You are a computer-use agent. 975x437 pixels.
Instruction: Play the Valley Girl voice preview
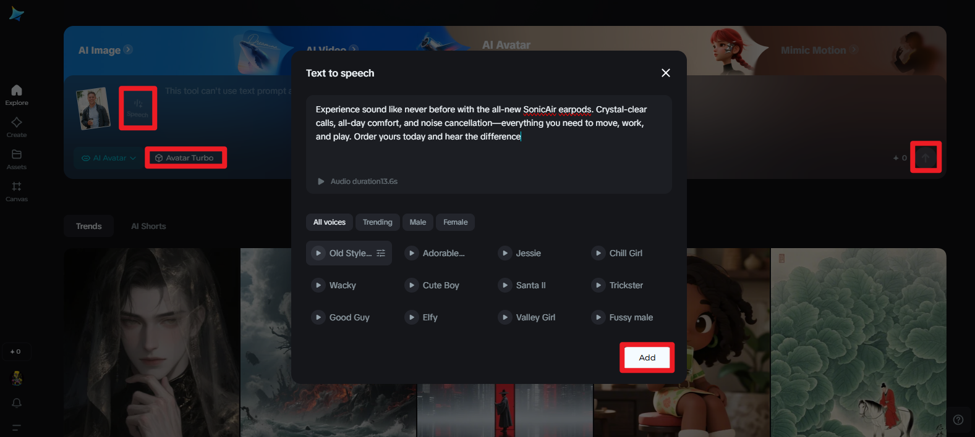point(505,317)
